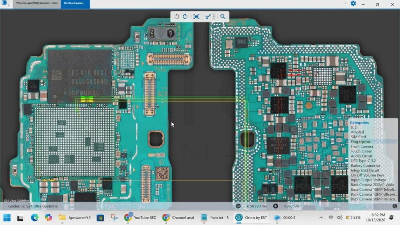Select the Battery Connector category
Viewport: 400px width, 225px height.
click(365, 166)
